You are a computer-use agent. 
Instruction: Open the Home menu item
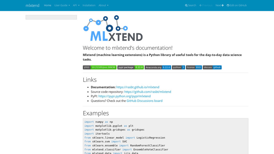[48, 6]
